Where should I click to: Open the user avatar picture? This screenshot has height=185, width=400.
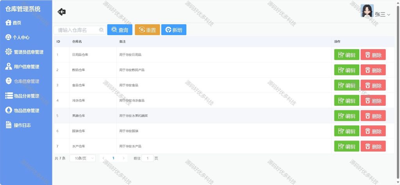tap(367, 11)
